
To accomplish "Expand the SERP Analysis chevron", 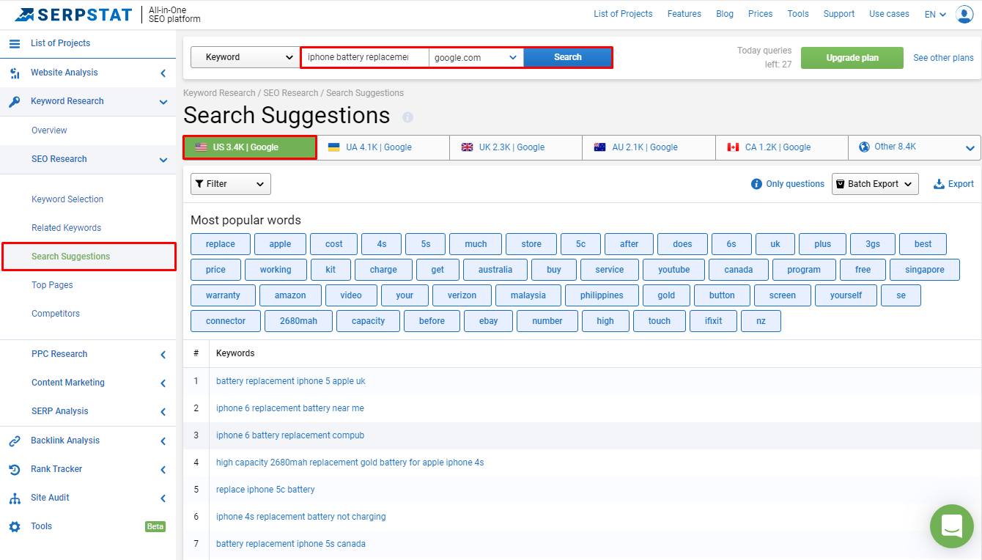I will click(163, 412).
